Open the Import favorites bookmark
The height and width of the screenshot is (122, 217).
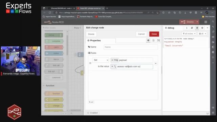(50, 17)
